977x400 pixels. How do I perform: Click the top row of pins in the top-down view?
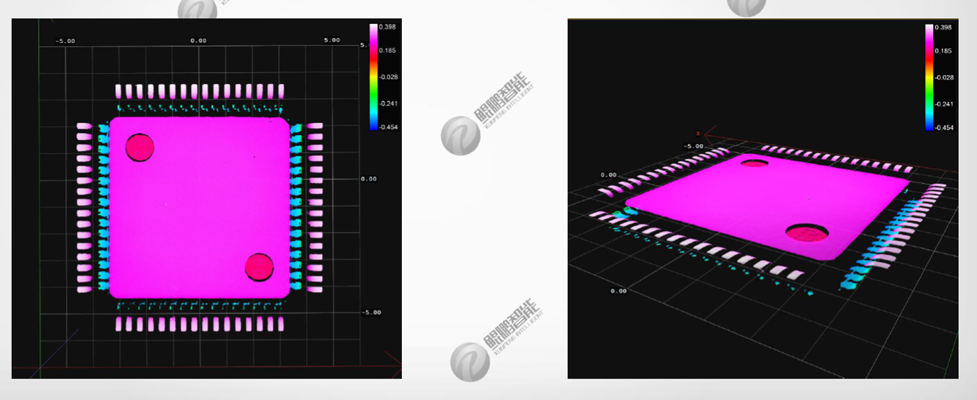pos(199,91)
